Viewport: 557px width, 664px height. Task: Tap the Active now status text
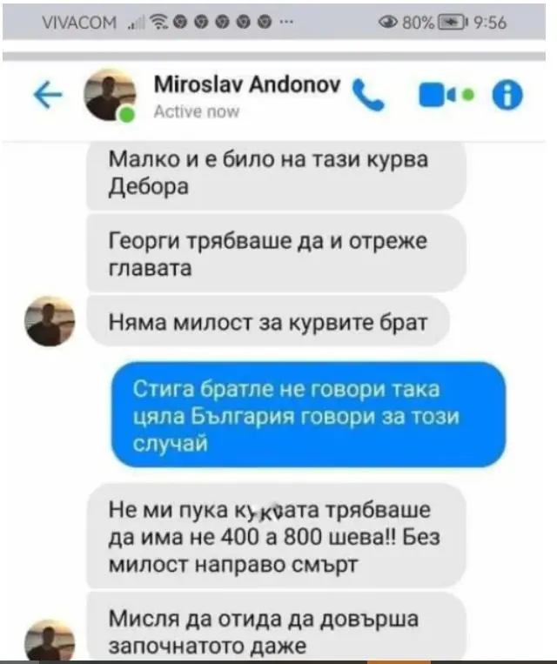click(x=197, y=111)
